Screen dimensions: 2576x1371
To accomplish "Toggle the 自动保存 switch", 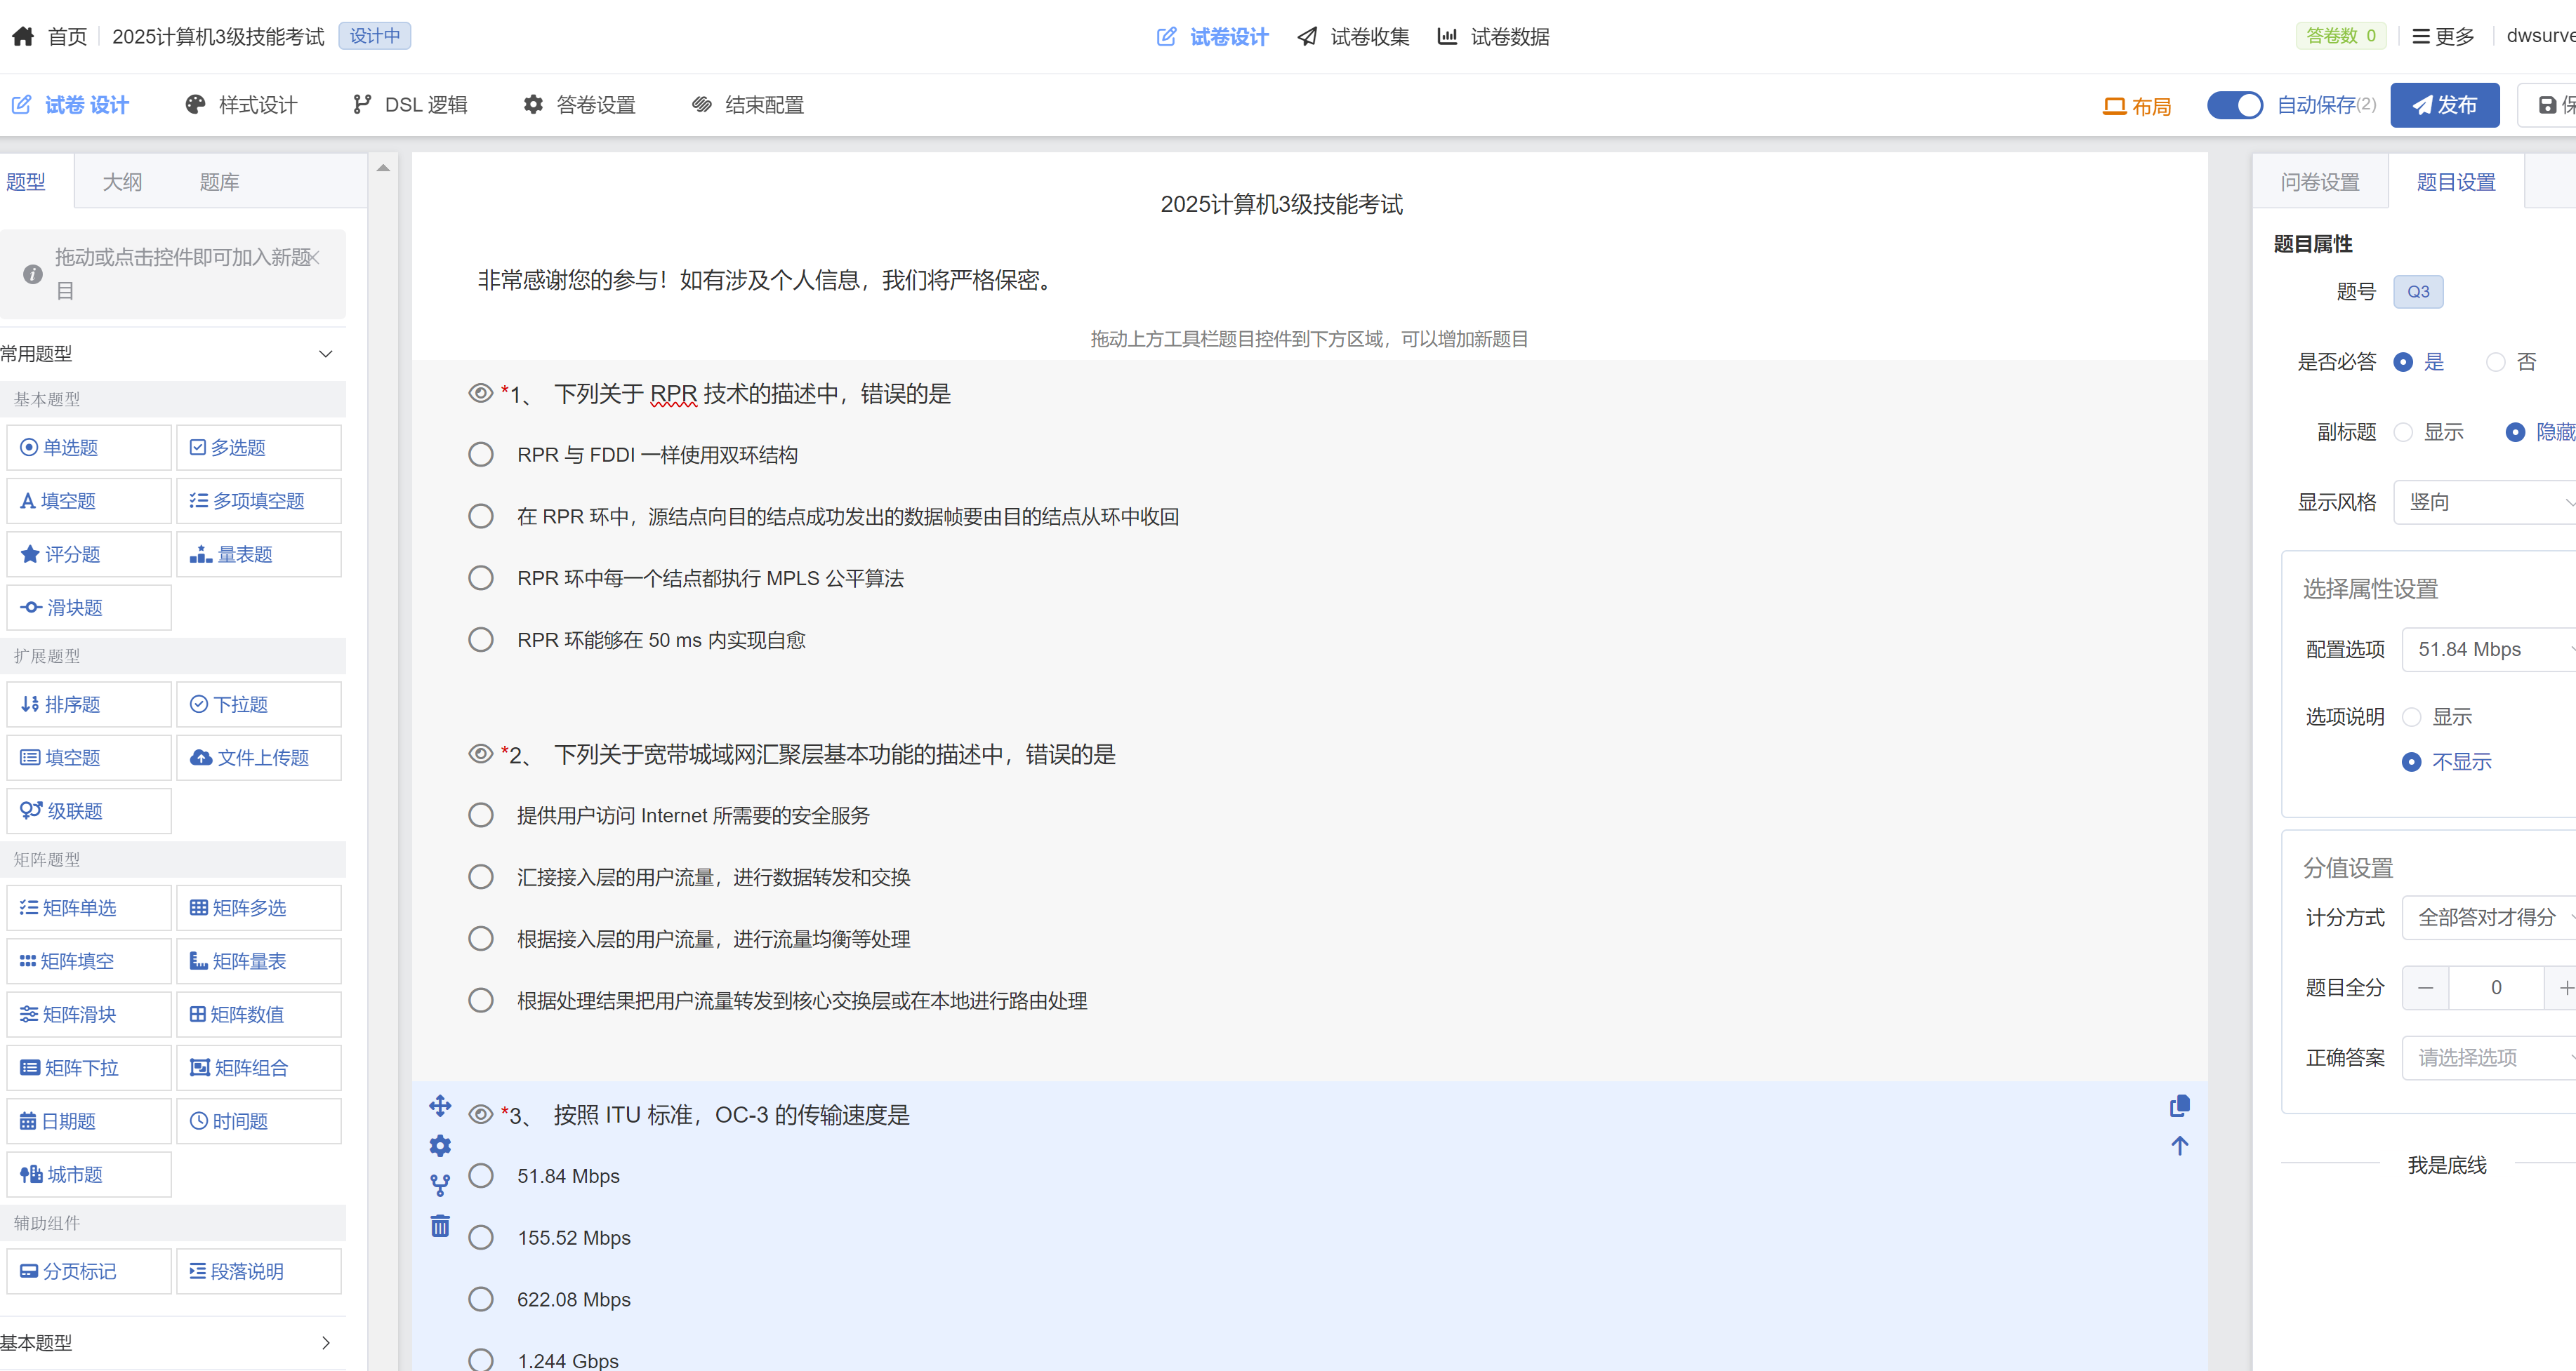I will [2235, 105].
